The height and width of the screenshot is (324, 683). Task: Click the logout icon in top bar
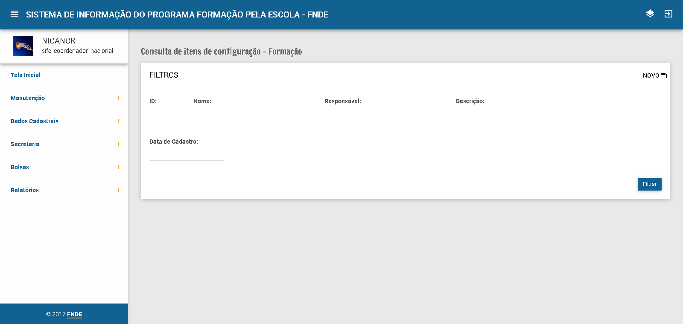point(668,14)
